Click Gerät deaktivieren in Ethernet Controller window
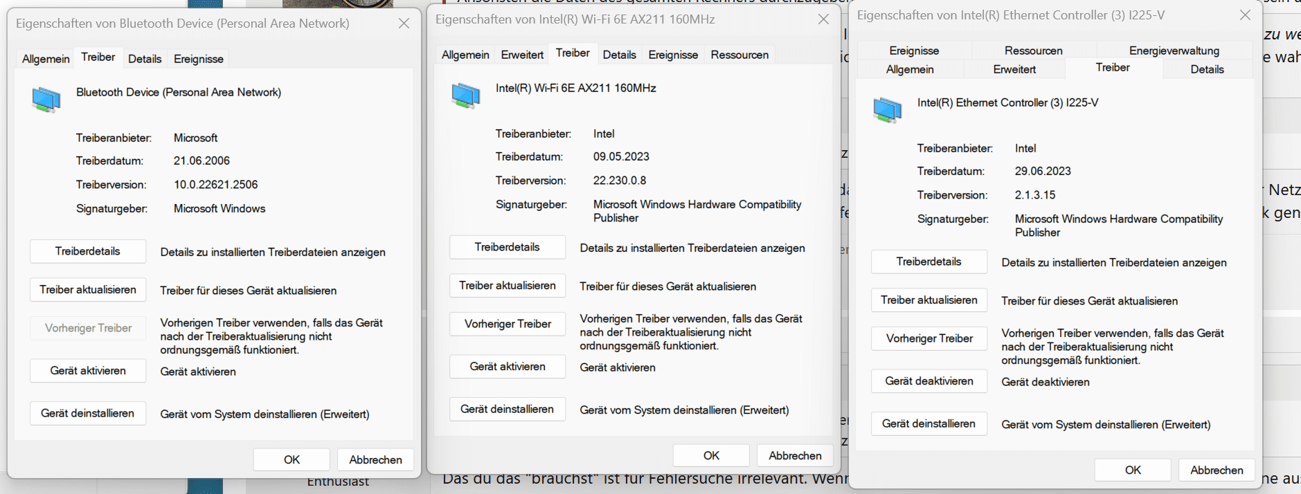 click(x=929, y=381)
